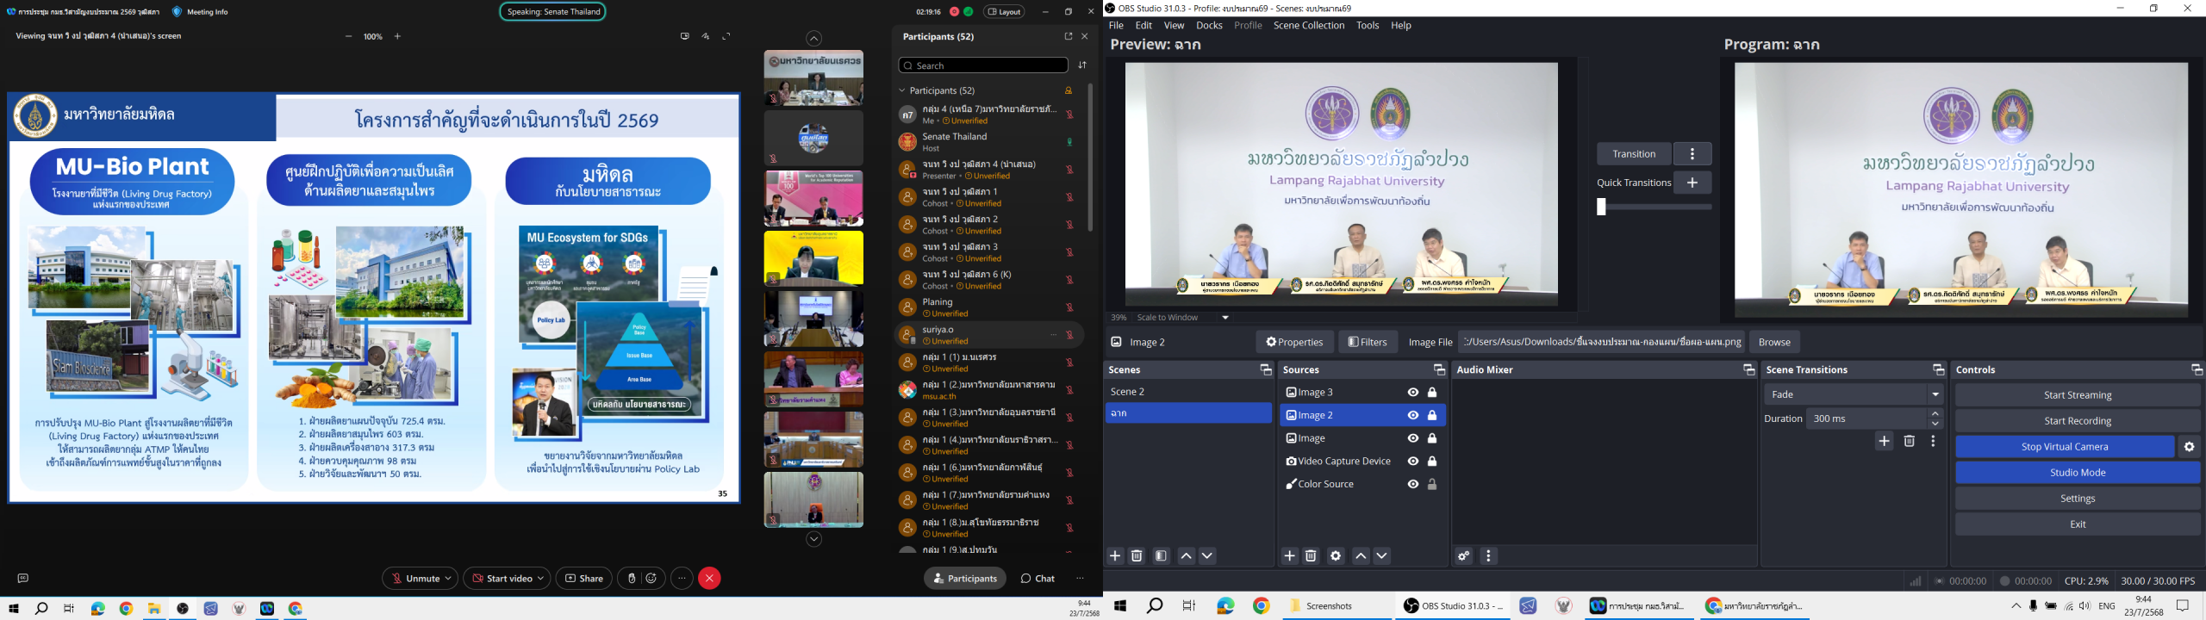The height and width of the screenshot is (620, 2206).
Task: Add a new scene in OBS Scenes dock
Action: pos(1115,556)
